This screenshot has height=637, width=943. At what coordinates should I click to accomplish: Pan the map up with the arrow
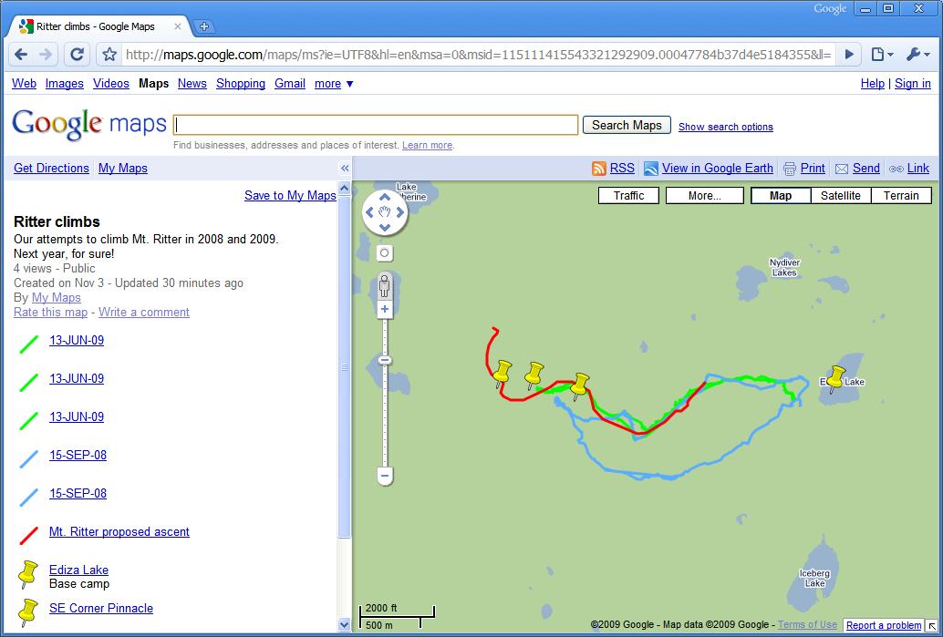[x=385, y=197]
